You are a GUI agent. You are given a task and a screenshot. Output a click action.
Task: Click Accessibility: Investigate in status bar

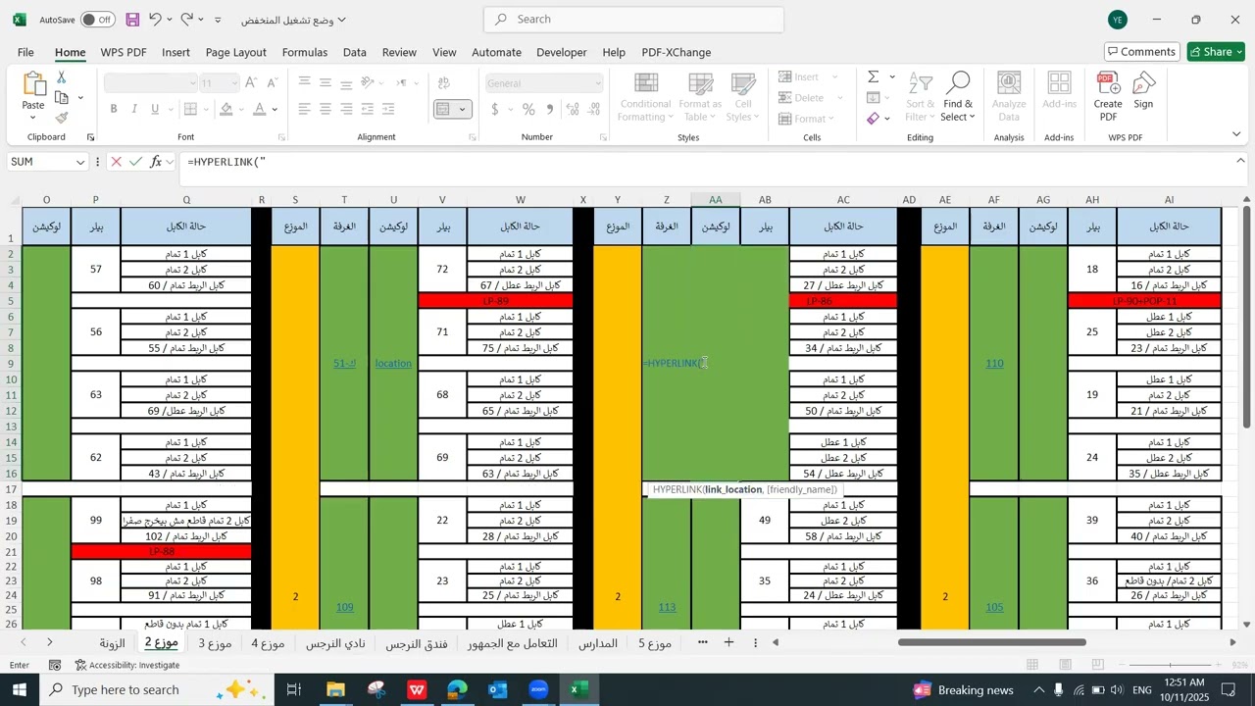coord(126,665)
